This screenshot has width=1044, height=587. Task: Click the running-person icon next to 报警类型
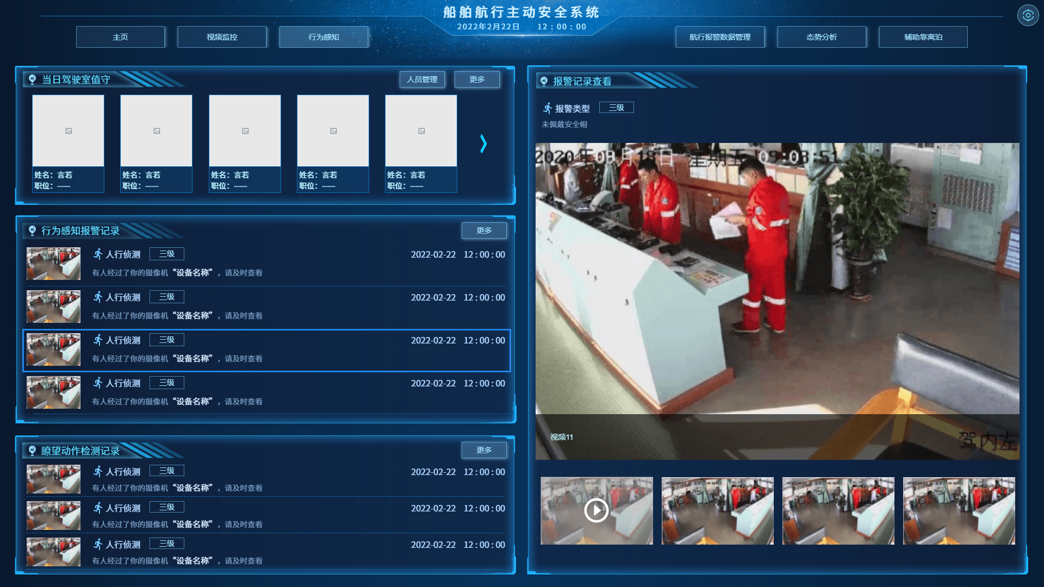click(548, 108)
